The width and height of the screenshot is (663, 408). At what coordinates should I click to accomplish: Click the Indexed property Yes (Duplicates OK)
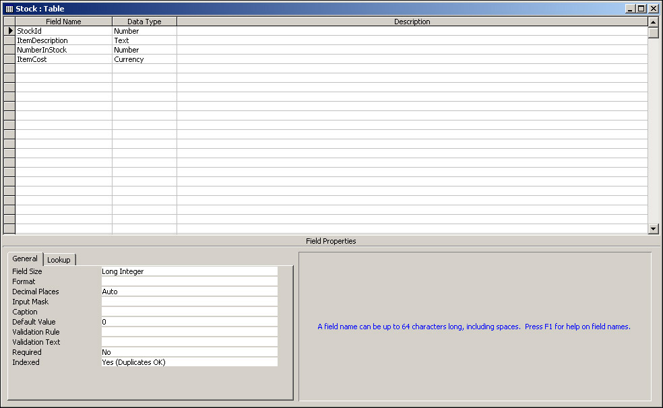point(189,362)
